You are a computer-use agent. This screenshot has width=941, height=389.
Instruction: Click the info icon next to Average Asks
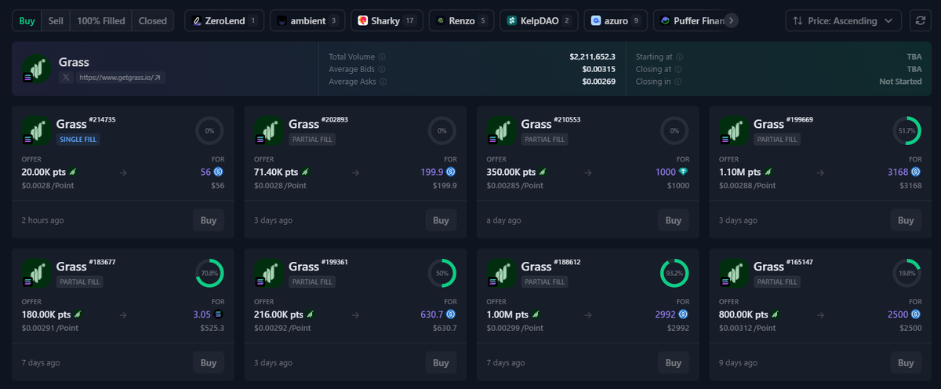coord(382,82)
